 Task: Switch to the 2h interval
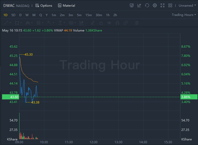(x=115, y=15)
